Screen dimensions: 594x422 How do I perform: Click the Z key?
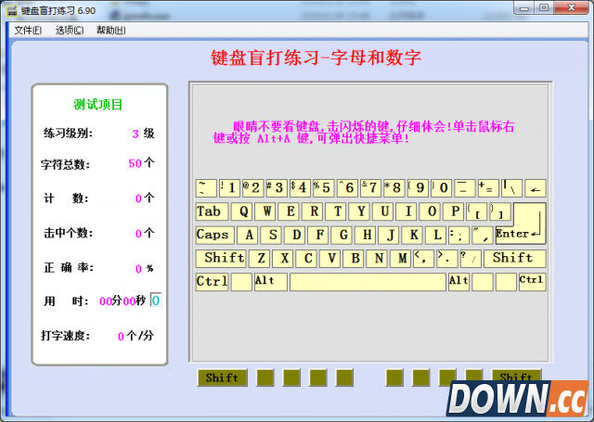[259, 258]
